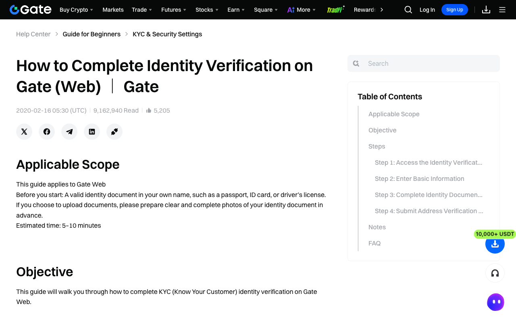
Task: Expand the Futures dropdown menu
Action: click(174, 10)
